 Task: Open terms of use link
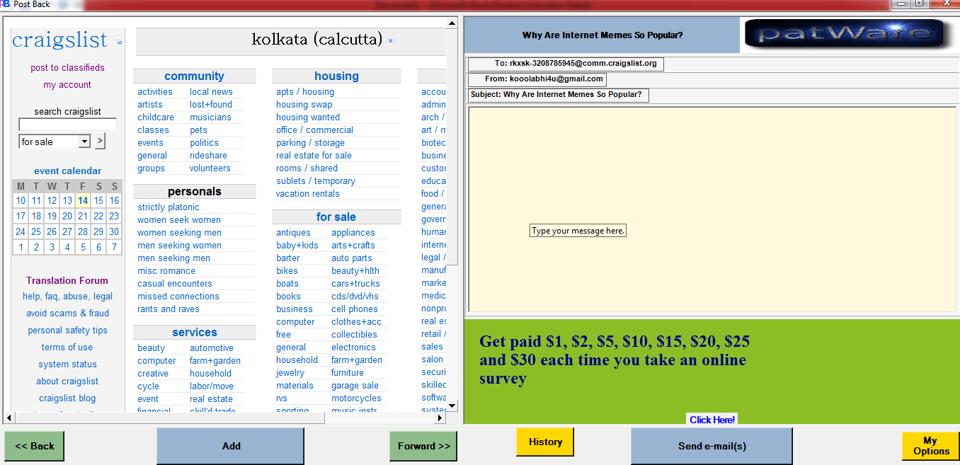[x=67, y=348]
